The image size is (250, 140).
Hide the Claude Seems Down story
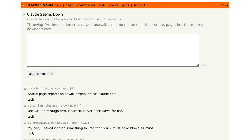coord(79,19)
